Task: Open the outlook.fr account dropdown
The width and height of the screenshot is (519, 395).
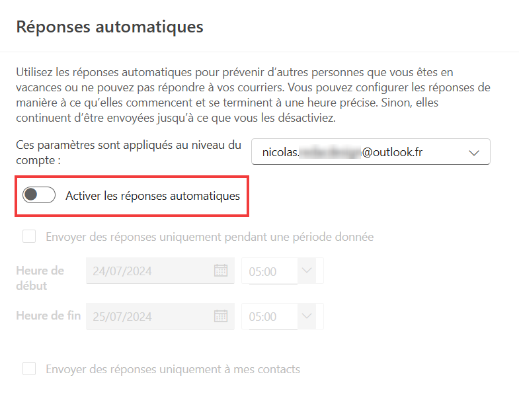Action: click(371, 152)
